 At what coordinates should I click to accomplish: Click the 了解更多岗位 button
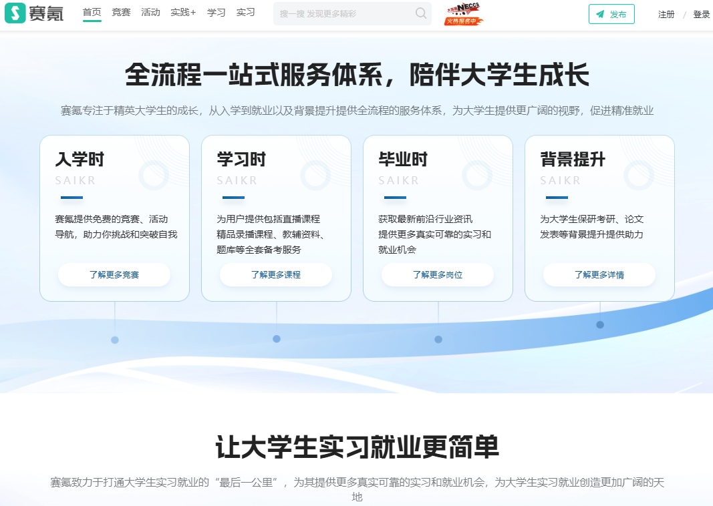click(x=438, y=275)
